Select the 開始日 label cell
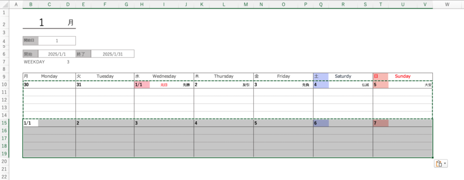The width and height of the screenshot is (464, 180). 30,41
